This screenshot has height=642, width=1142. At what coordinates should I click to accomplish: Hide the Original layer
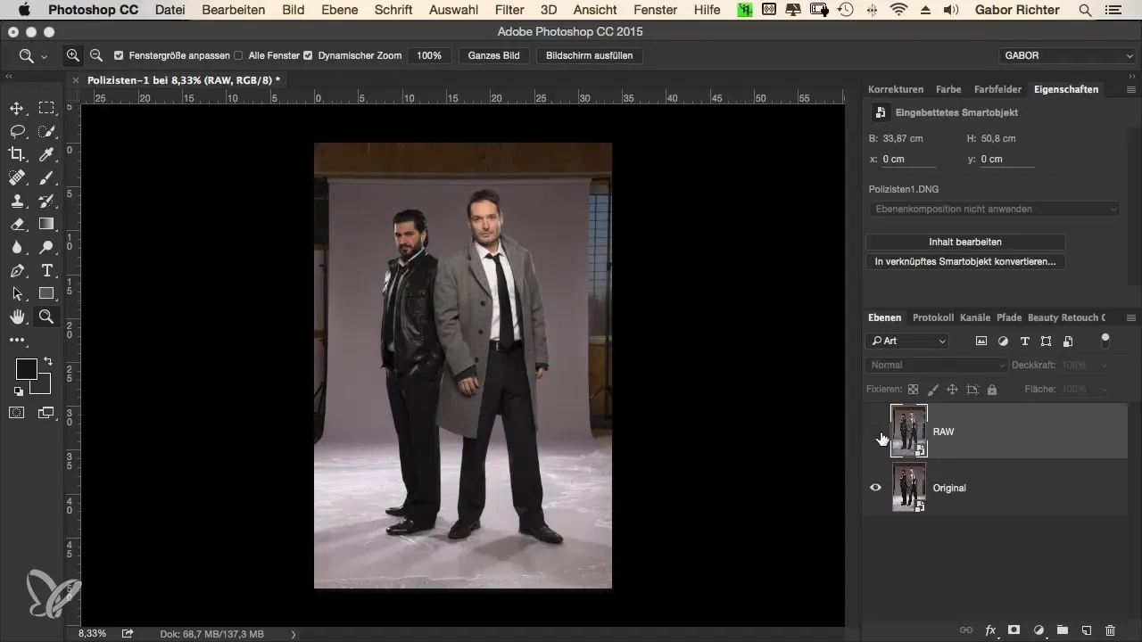[875, 488]
